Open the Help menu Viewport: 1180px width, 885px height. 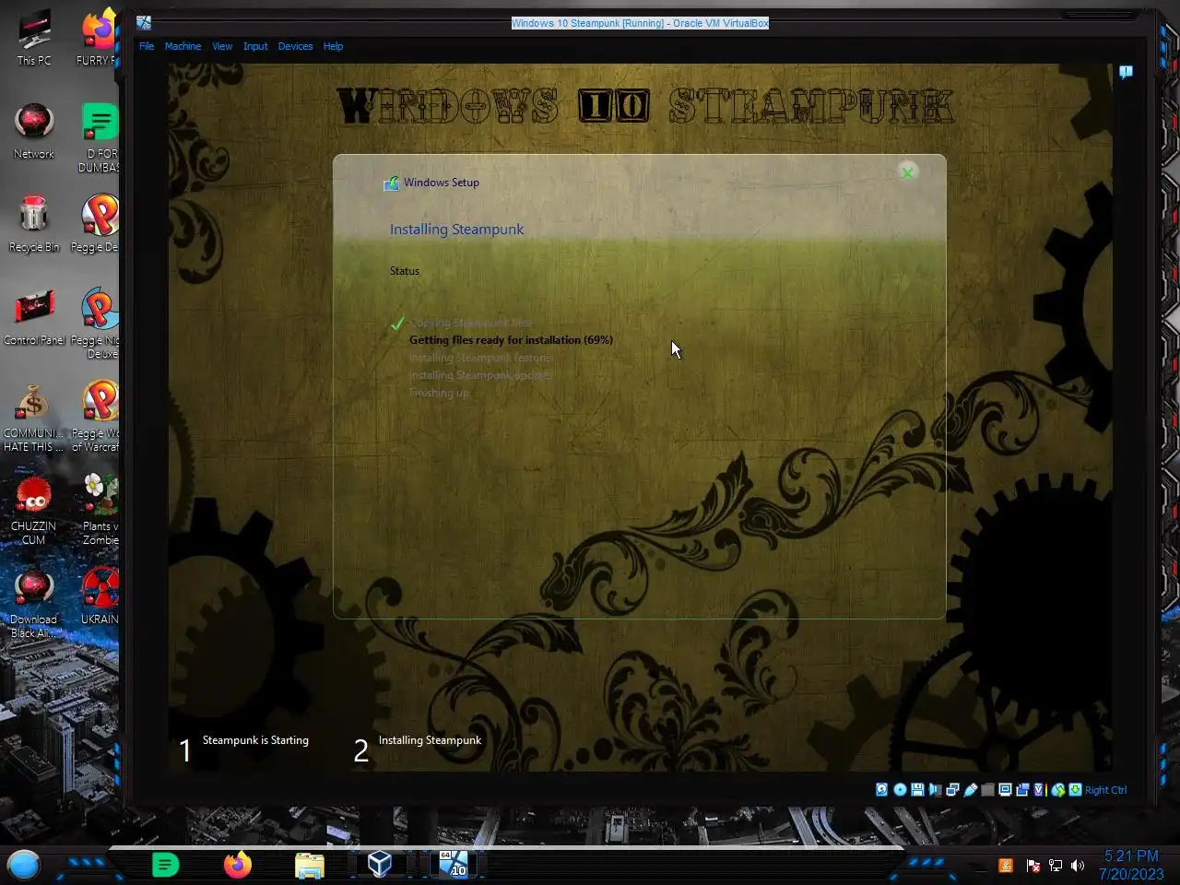click(x=333, y=46)
